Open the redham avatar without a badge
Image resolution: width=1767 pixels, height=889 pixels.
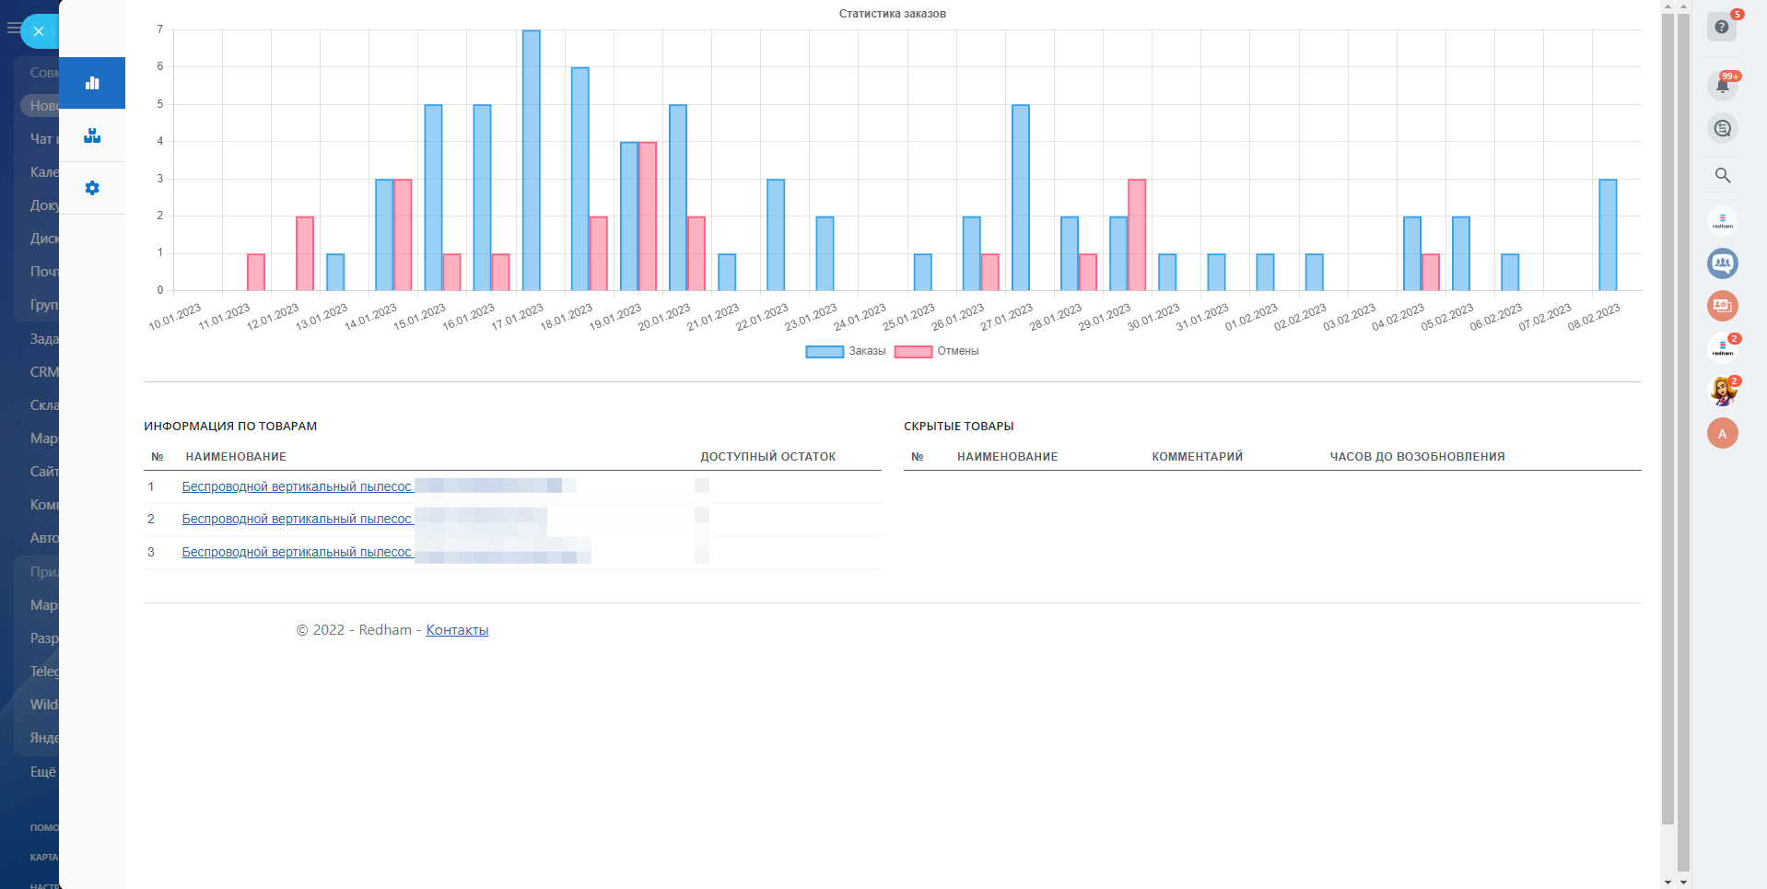point(1722,221)
